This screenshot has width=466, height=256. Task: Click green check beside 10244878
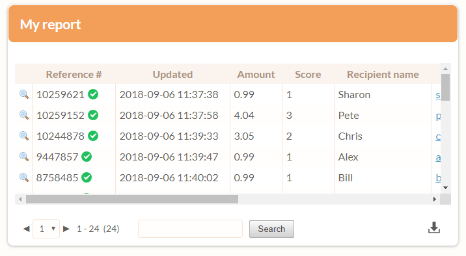click(93, 136)
